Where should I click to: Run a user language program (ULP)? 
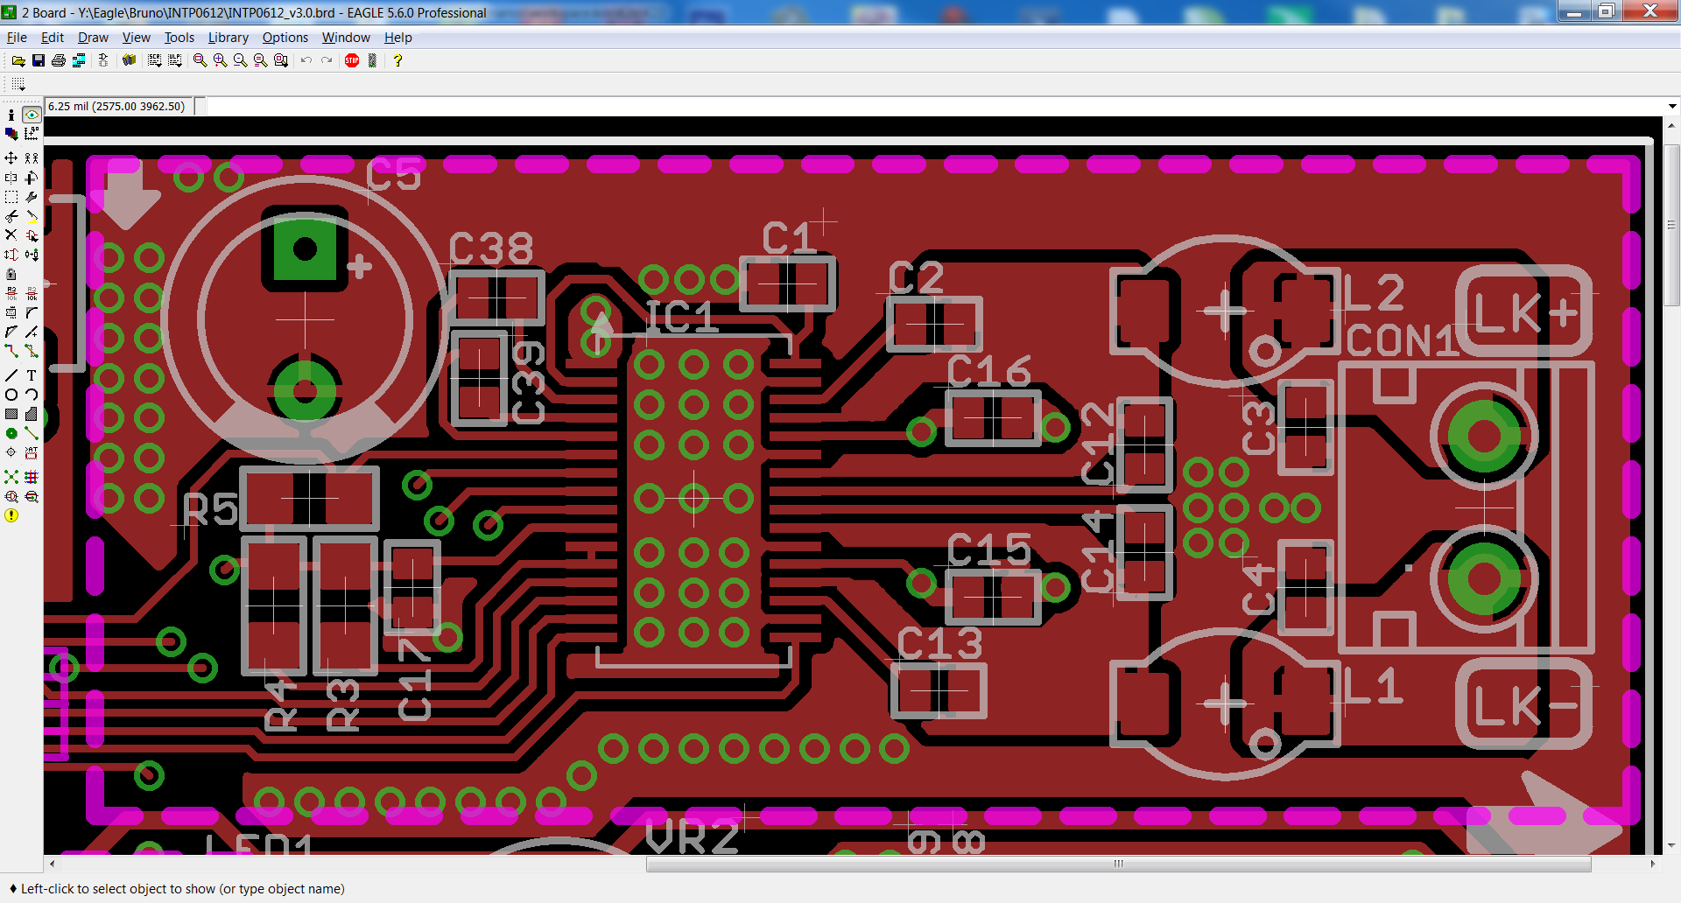point(175,60)
